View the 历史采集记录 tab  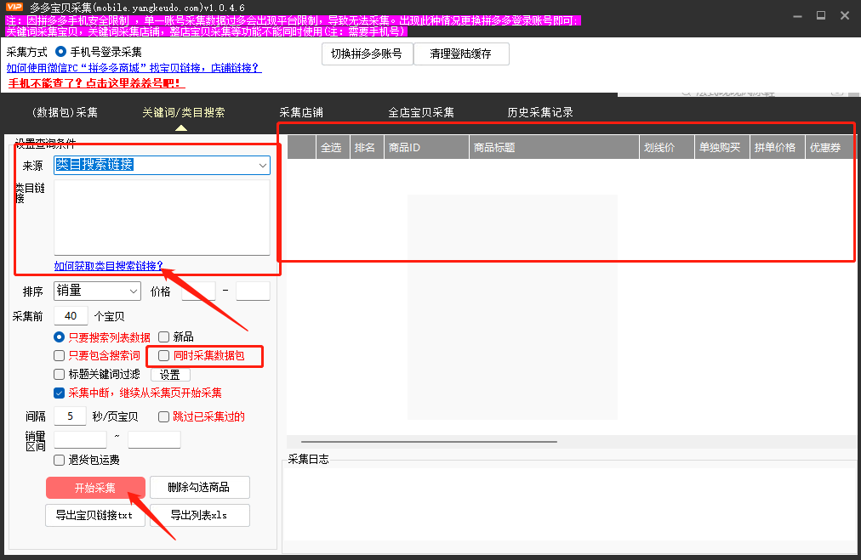[540, 112]
